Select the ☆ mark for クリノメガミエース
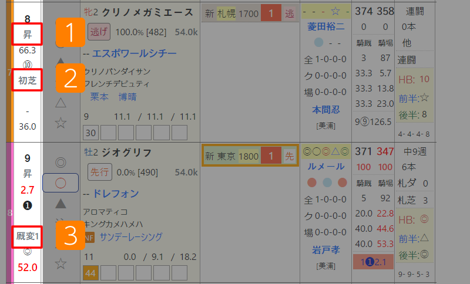 (x=60, y=123)
